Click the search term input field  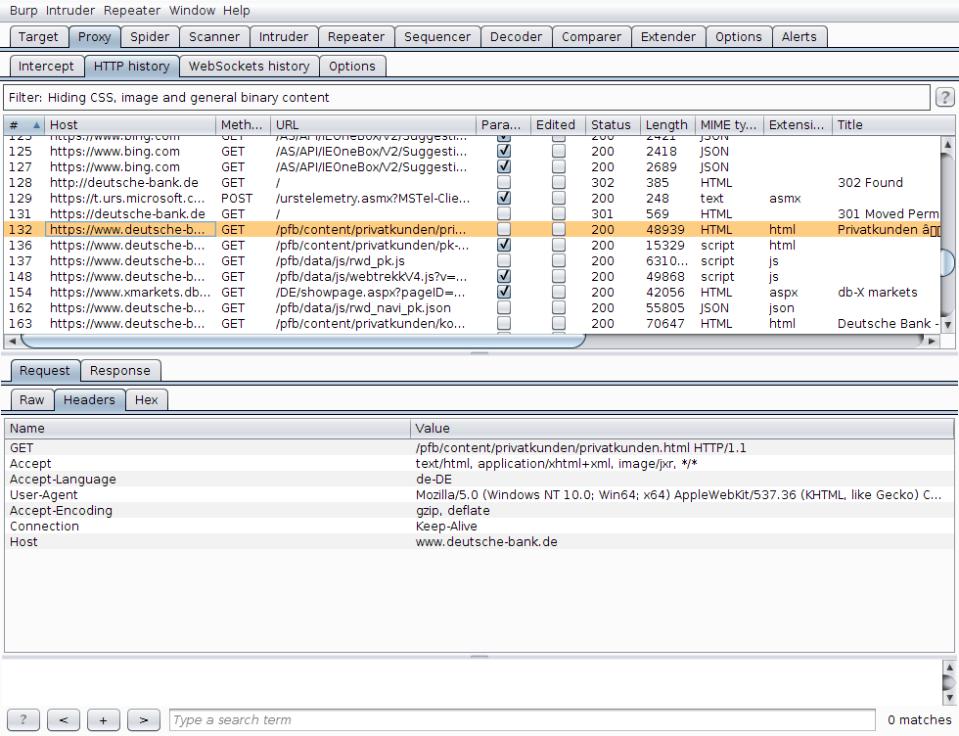coord(522,720)
